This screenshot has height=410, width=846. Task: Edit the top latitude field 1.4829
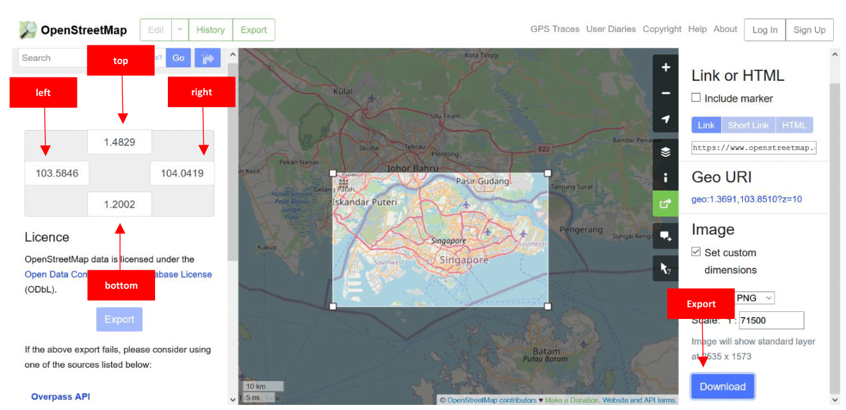pos(120,142)
